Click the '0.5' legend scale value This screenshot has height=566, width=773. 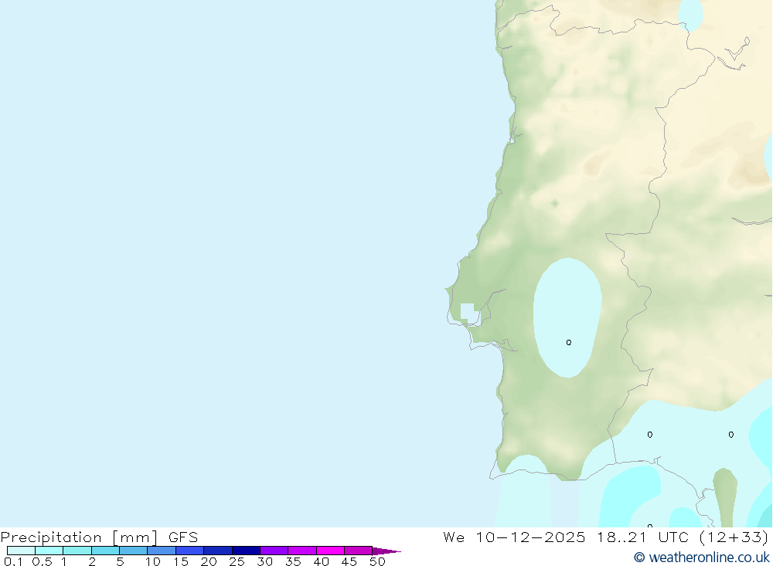42,561
